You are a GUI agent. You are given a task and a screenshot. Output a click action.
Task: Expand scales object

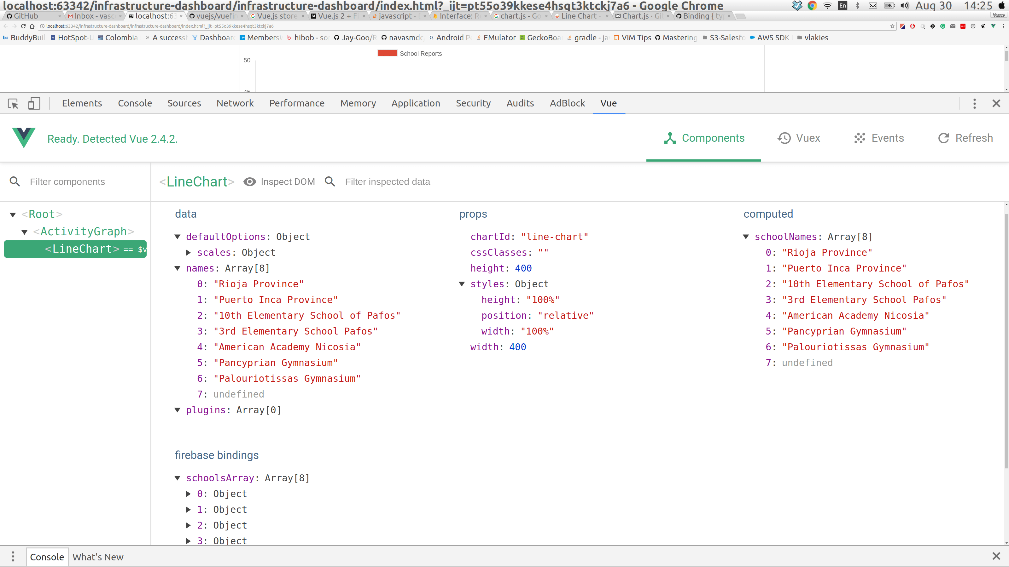189,252
